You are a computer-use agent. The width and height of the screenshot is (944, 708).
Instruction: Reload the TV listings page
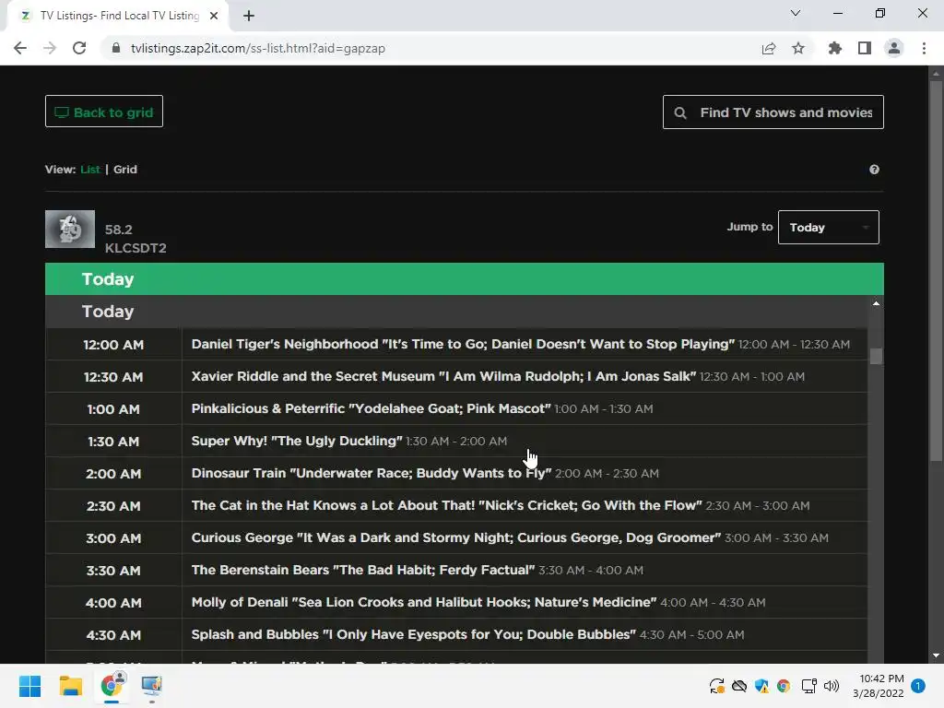[79, 48]
